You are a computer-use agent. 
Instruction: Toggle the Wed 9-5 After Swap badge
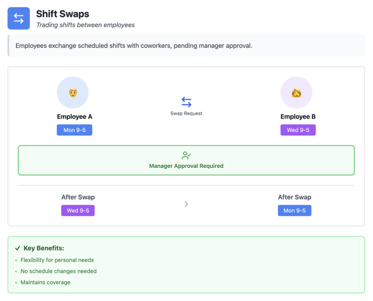pyautogui.click(x=78, y=210)
